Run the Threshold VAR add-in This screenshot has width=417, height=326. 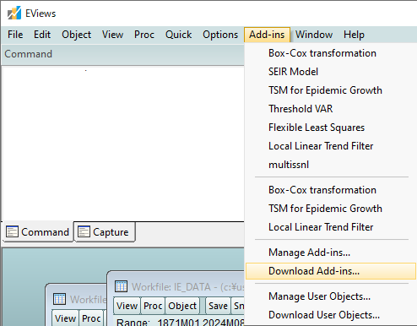pyautogui.click(x=331, y=109)
